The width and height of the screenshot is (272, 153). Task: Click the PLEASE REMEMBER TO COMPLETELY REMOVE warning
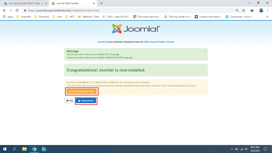tap(108, 82)
